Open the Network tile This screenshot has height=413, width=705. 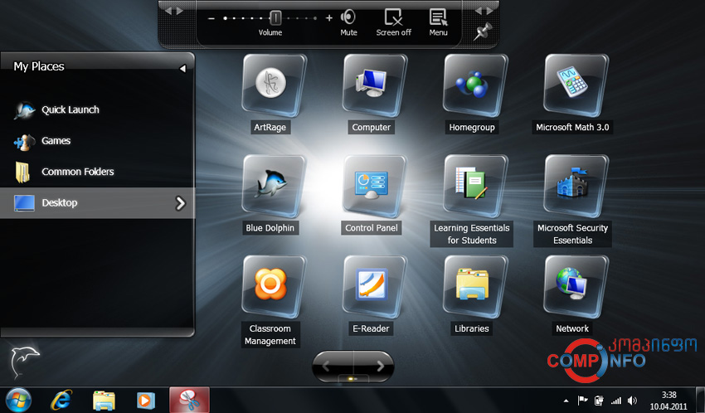576,286
